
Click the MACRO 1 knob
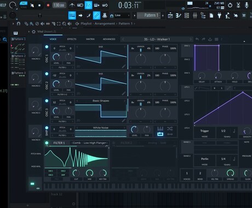click(x=35, y=51)
